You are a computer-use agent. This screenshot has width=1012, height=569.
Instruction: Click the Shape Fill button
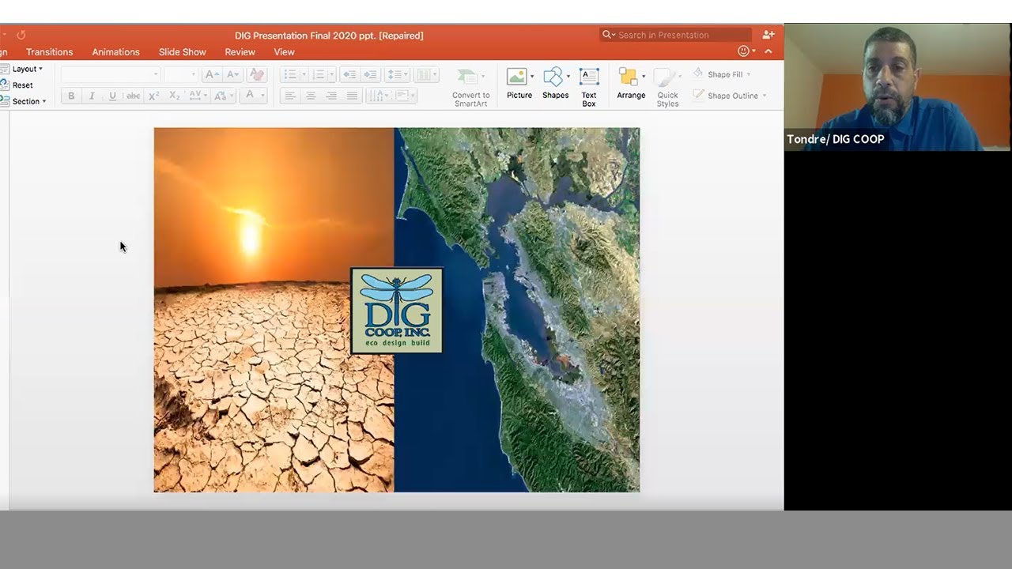click(721, 74)
